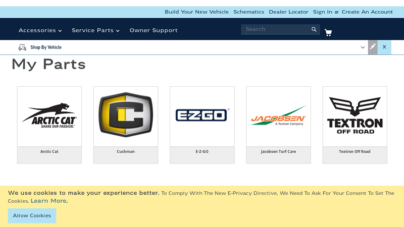404x227 pixels.
Task: Open the Jacobsen Turf Care logo
Action: point(278,117)
